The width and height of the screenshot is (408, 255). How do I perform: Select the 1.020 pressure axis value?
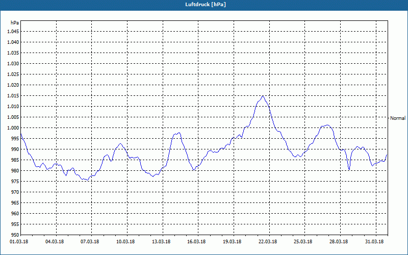pyautogui.click(x=13, y=85)
